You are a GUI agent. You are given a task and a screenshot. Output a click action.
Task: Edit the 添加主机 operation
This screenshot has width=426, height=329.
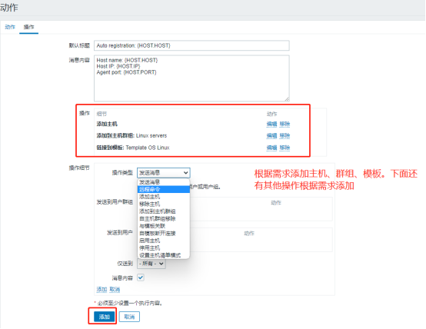pos(271,125)
